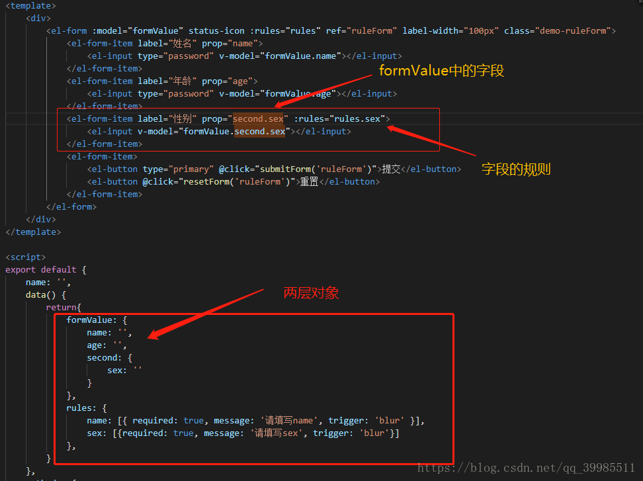643x481 pixels.
Task: Click the age: '' property line
Action: tap(107, 345)
